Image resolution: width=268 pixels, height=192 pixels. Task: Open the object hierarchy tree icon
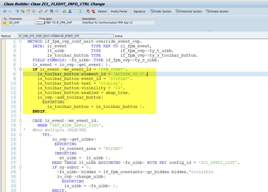tap(64, 11)
